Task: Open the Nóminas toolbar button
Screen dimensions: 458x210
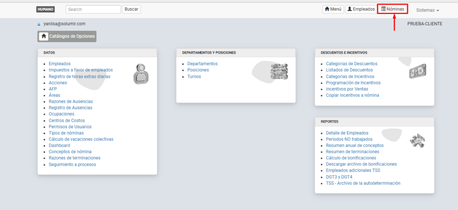Action: pos(392,9)
